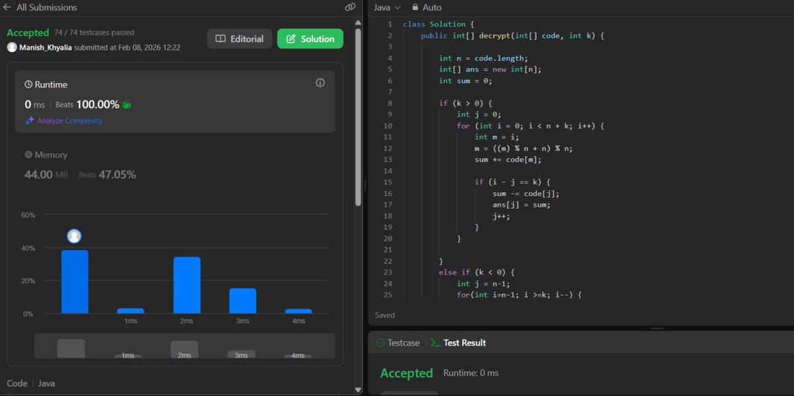Click scroll down arrow of left panel
The height and width of the screenshot is (396, 794).
click(358, 390)
